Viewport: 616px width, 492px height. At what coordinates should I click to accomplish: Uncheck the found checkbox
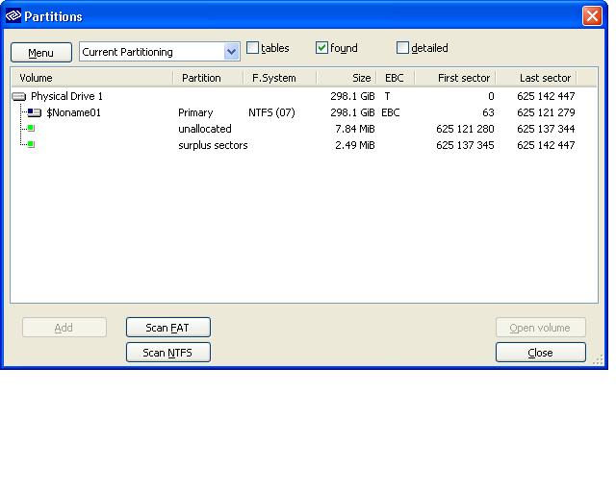(x=321, y=48)
